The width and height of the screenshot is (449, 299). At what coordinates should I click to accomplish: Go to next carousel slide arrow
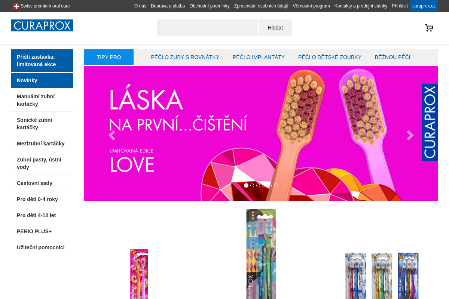[x=410, y=135]
